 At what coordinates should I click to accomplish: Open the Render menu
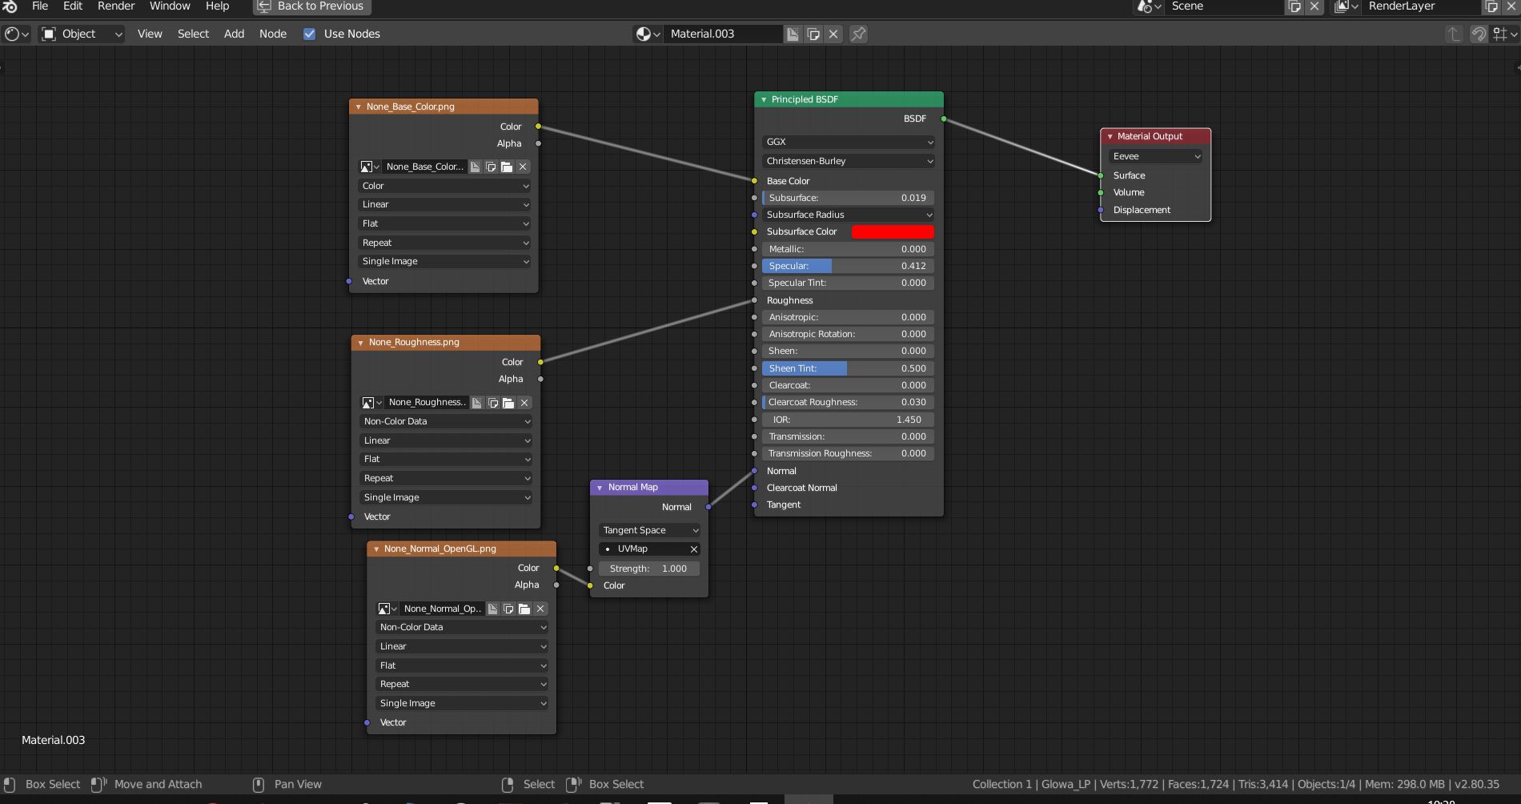click(x=116, y=6)
